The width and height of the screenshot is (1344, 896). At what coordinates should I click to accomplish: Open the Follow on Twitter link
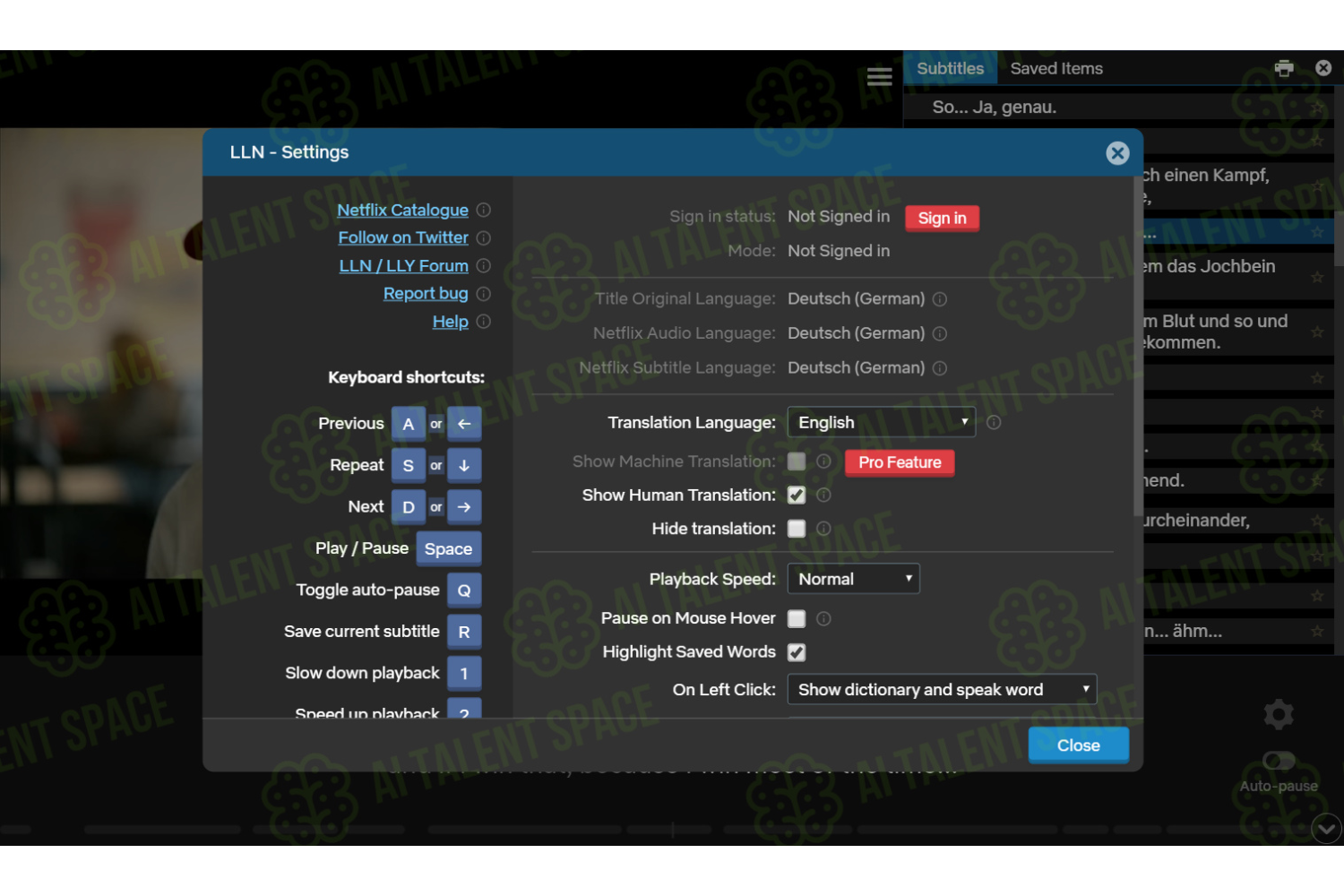[x=403, y=237]
